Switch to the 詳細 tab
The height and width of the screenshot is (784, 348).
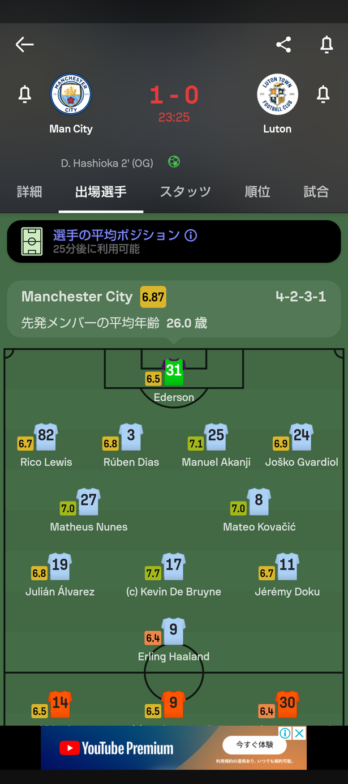pos(29,192)
